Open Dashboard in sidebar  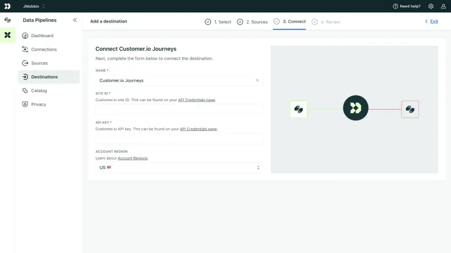pyautogui.click(x=49, y=35)
